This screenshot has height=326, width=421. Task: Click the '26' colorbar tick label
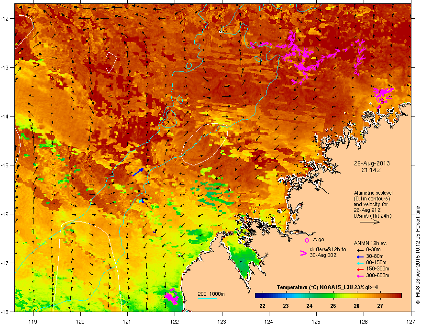356,306
